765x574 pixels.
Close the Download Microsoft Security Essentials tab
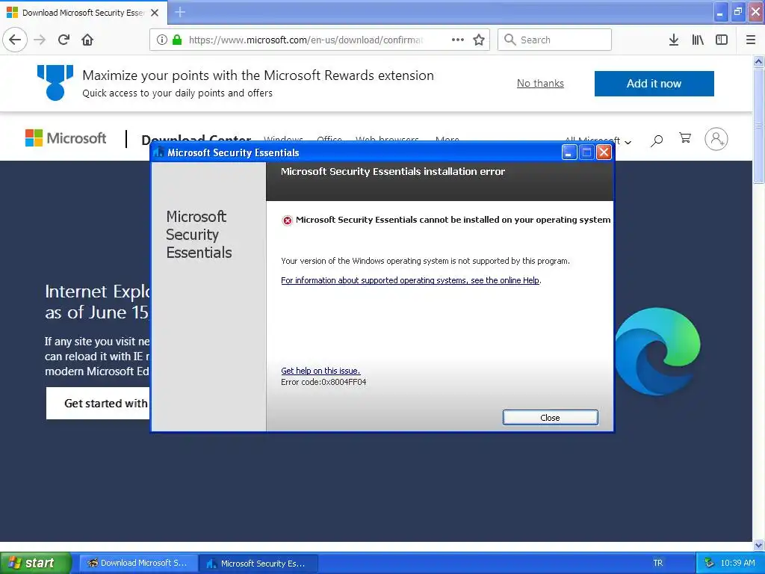click(155, 13)
